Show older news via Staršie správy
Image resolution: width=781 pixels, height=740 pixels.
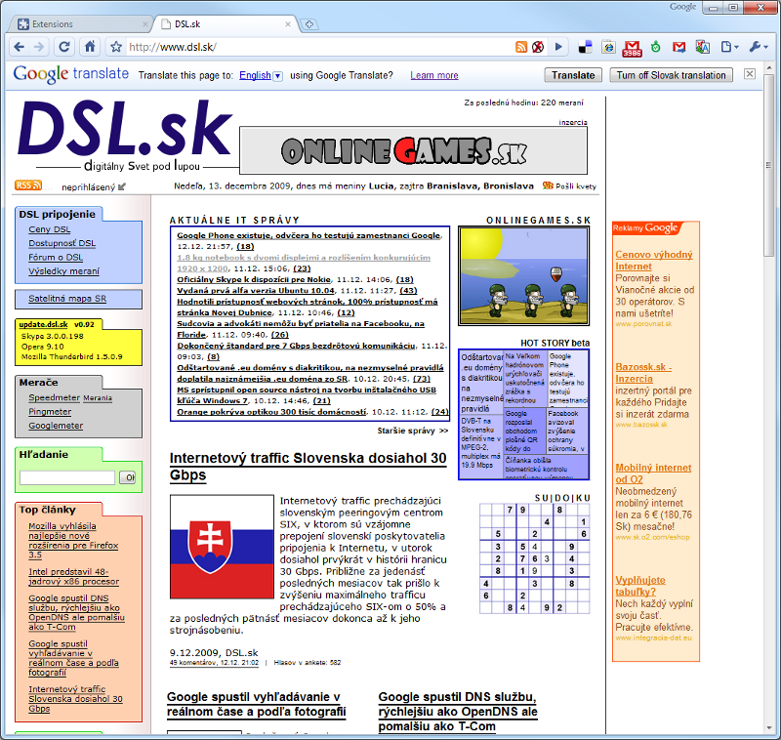point(412,431)
